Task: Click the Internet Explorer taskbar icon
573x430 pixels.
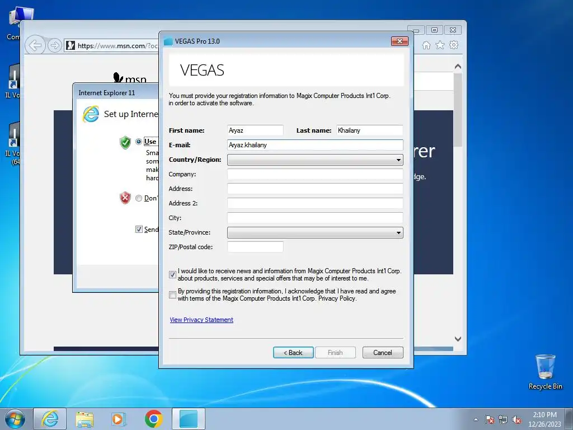Action: (x=50, y=419)
